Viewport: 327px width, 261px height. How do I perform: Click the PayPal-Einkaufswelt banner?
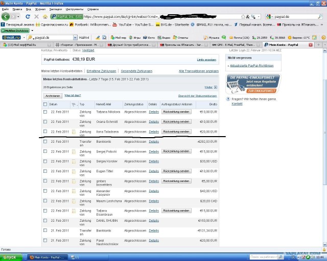(253, 84)
